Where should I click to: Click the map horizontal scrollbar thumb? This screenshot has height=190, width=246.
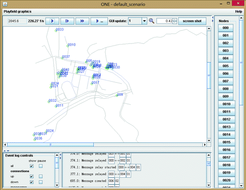50,144
